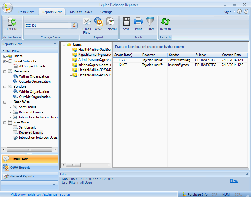Select the row with size 11277
This screenshot has height=197, width=251.
pyautogui.click(x=180, y=60)
